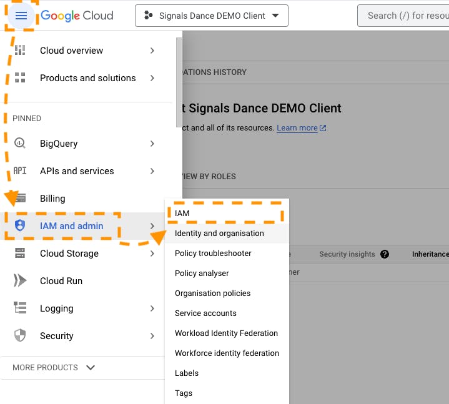The width and height of the screenshot is (449, 404).
Task: Open Security menu item
Action: click(83, 336)
